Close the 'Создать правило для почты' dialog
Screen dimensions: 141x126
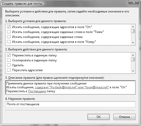tap(134, 2)
